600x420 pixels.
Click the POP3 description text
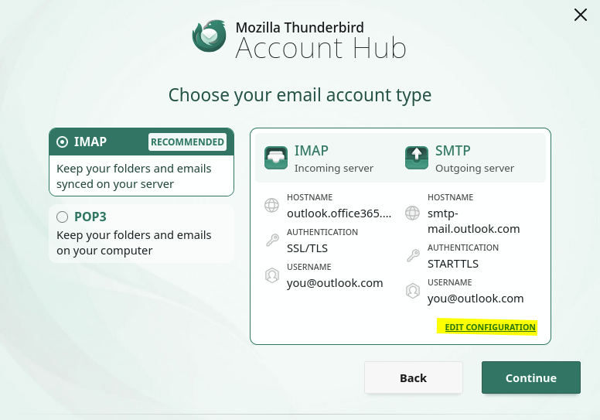point(134,243)
